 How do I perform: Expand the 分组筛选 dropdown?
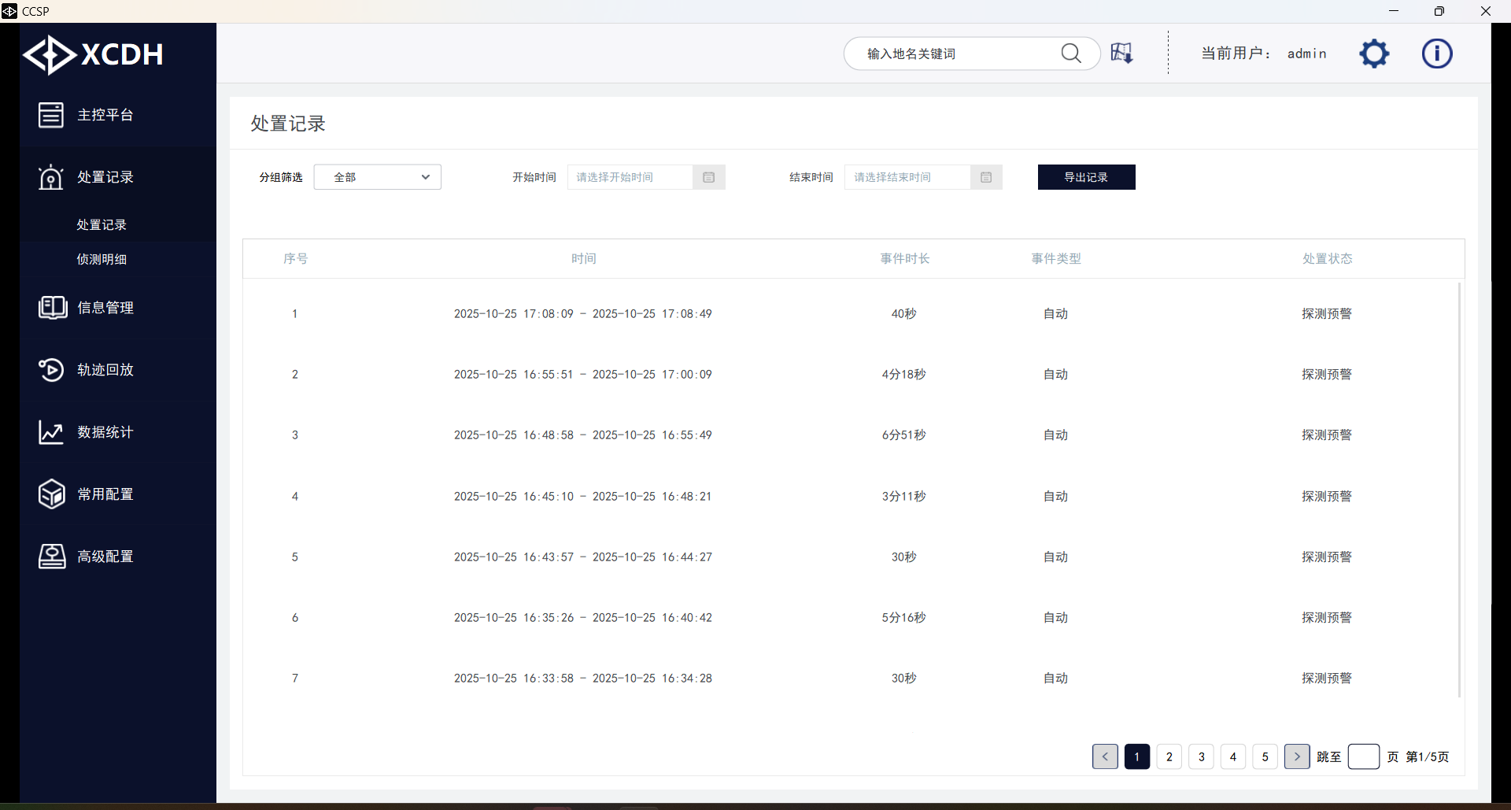[x=378, y=177]
